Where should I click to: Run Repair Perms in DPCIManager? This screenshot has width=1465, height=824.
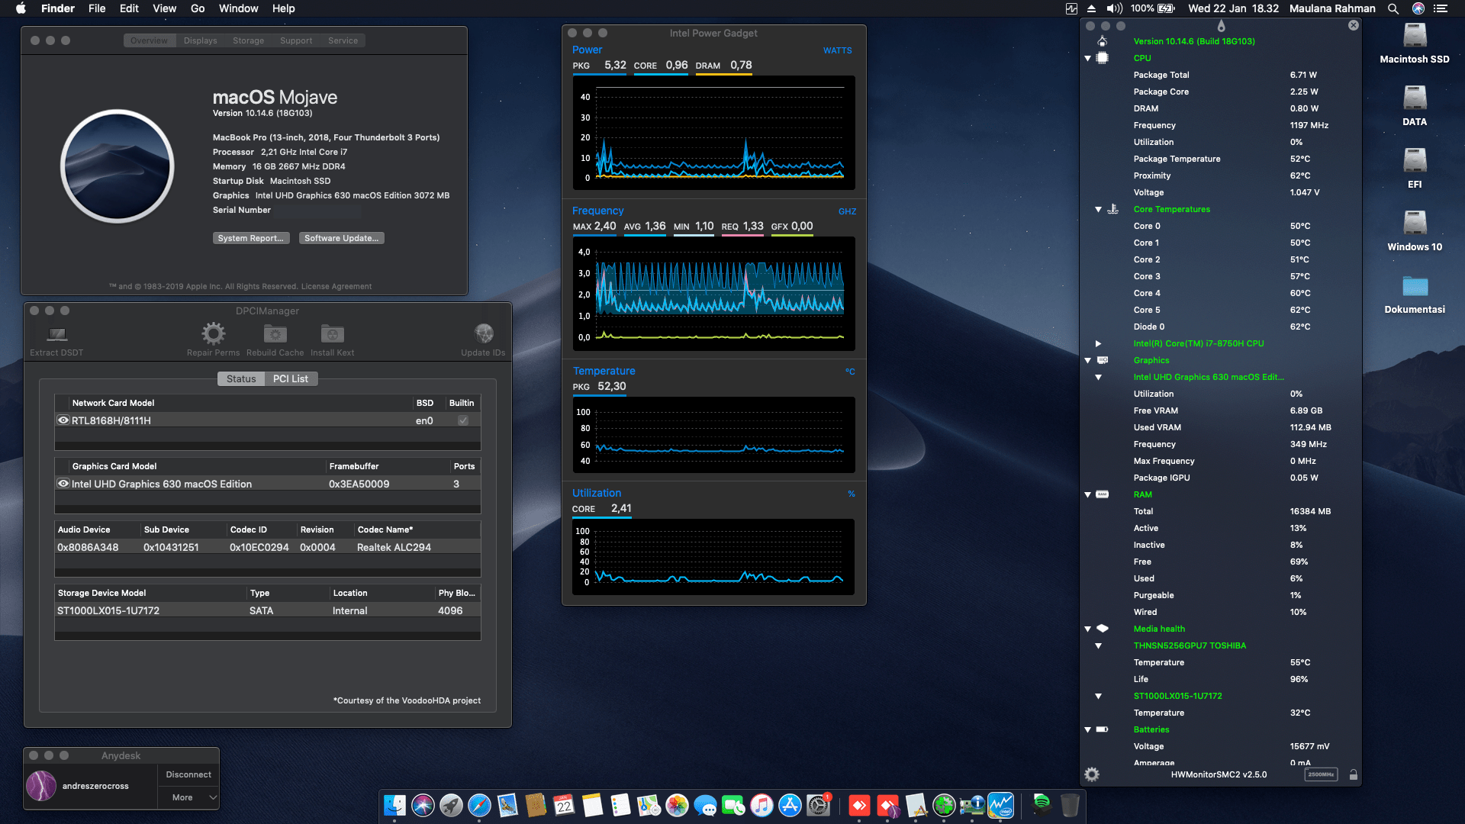[213, 334]
